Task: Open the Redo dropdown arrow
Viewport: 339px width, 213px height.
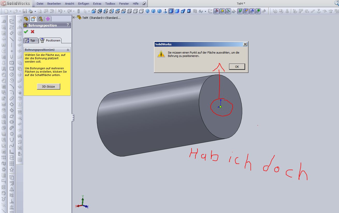Action: point(74,11)
